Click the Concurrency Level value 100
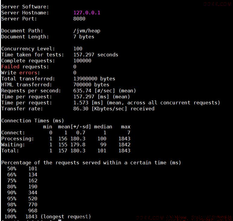The width and height of the screenshot is (233, 221). point(78,49)
